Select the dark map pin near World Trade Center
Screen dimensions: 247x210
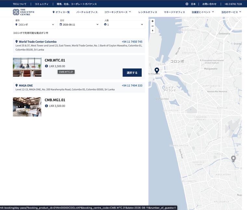coord(157,70)
